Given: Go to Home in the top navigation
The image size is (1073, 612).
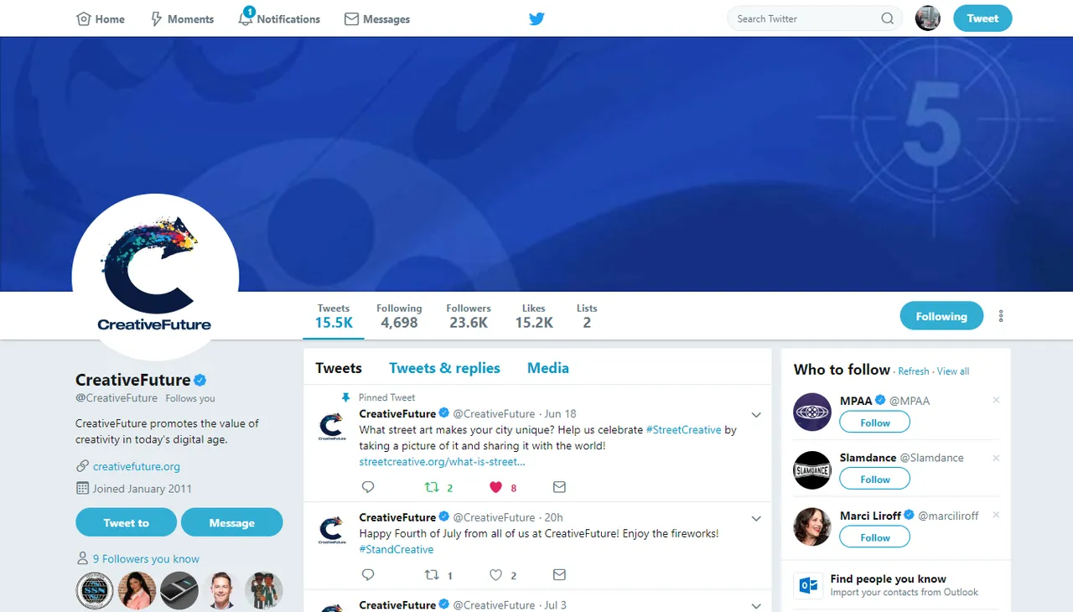Looking at the screenshot, I should (x=101, y=18).
